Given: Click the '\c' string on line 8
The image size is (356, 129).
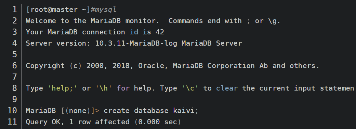Looking at the screenshot, I should [190, 88].
